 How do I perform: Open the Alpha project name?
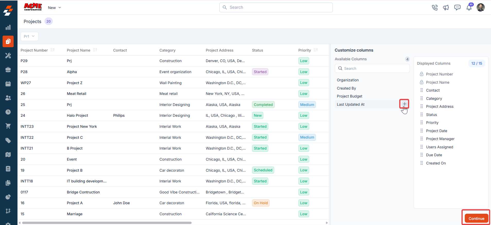72,72
